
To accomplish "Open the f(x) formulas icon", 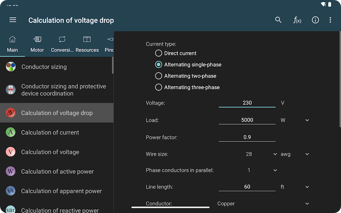I will coord(297,20).
